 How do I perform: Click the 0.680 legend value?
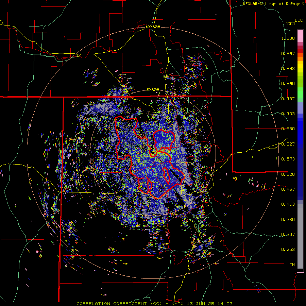[288, 129]
